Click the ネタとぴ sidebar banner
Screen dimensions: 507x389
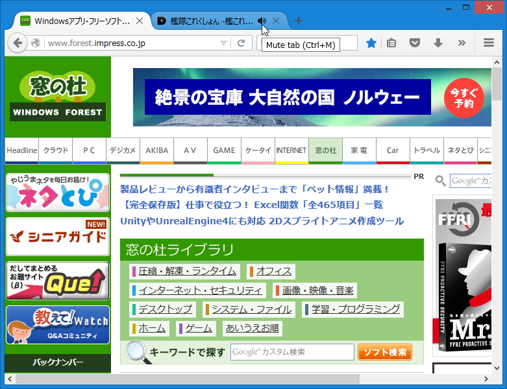click(58, 193)
